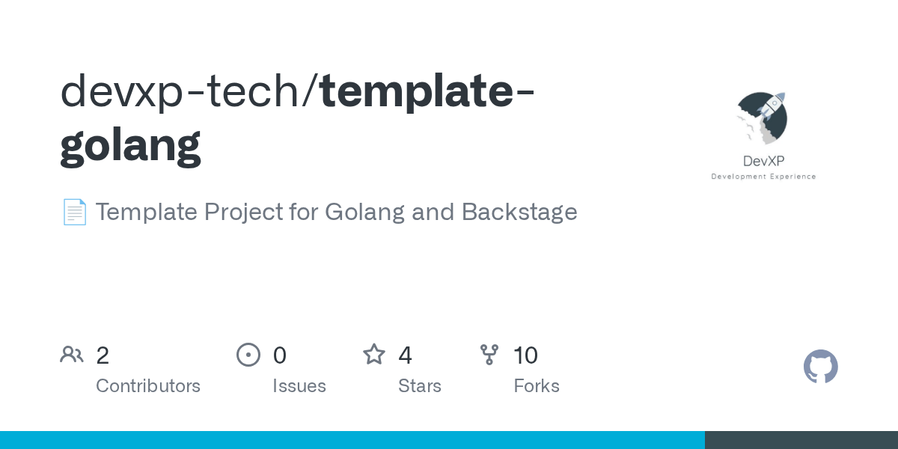Click the Contributors people icon
Image resolution: width=898 pixels, height=449 pixels.
point(72,355)
